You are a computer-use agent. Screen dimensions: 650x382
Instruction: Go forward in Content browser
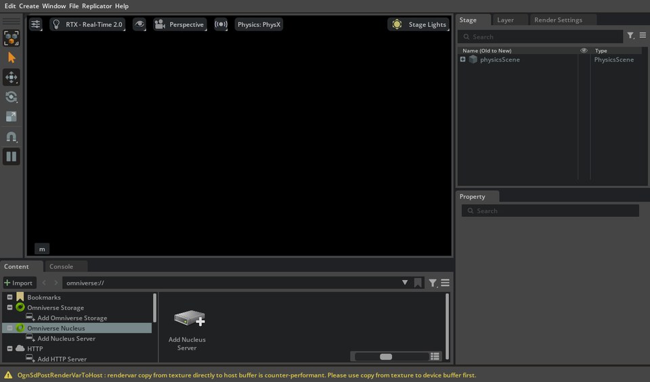pos(56,283)
